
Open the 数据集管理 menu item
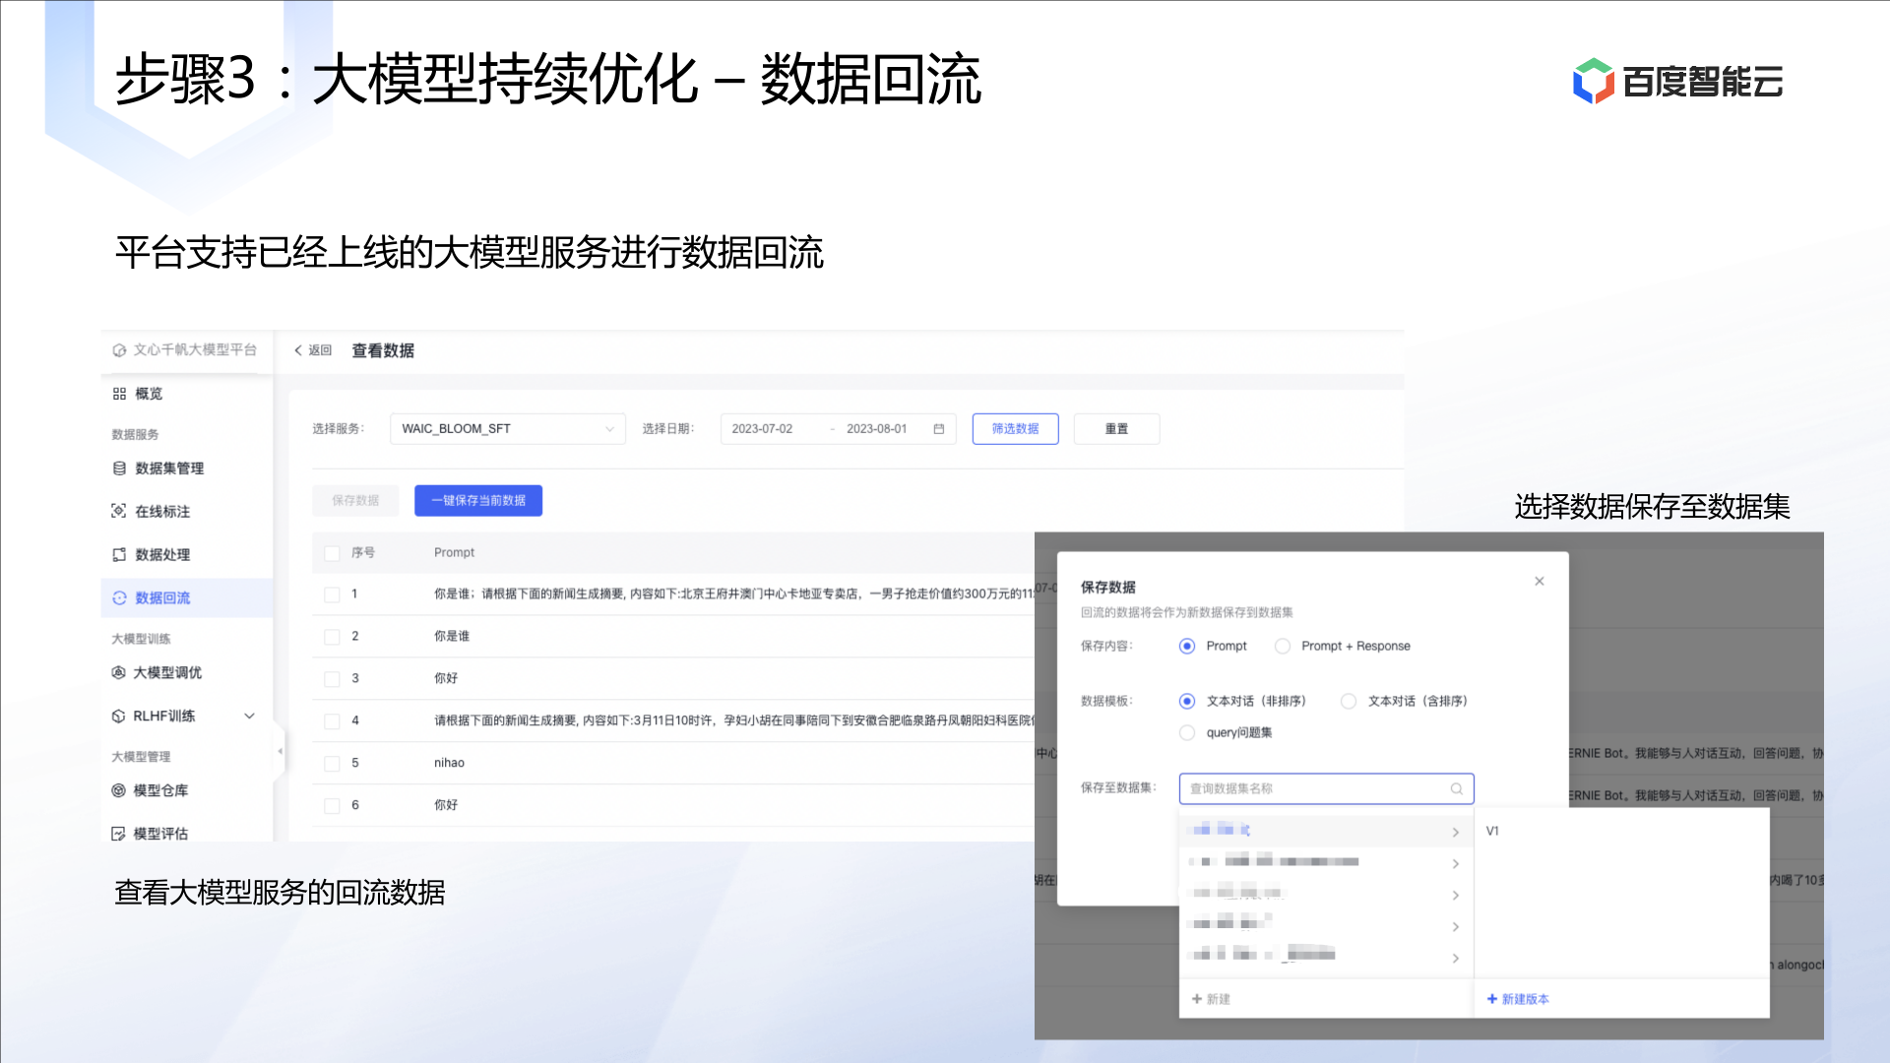pyautogui.click(x=187, y=469)
